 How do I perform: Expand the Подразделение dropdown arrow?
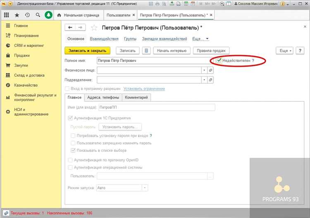click(x=204, y=80)
